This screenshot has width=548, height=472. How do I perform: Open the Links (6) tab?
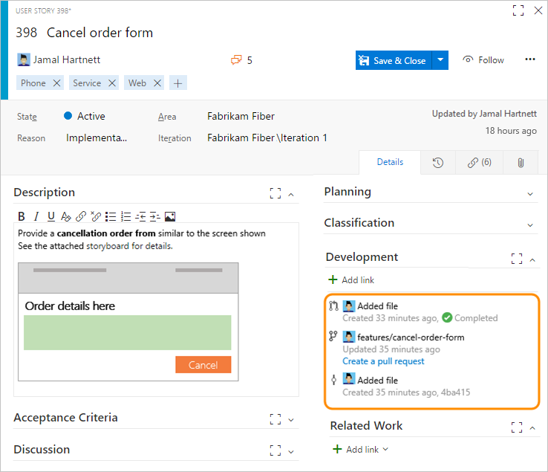[x=480, y=162]
